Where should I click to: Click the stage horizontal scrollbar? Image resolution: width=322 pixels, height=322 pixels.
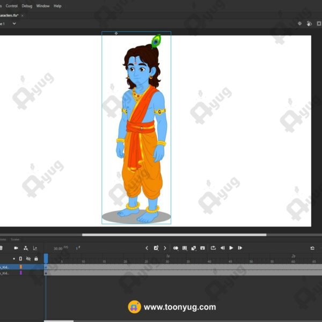coord(174,235)
